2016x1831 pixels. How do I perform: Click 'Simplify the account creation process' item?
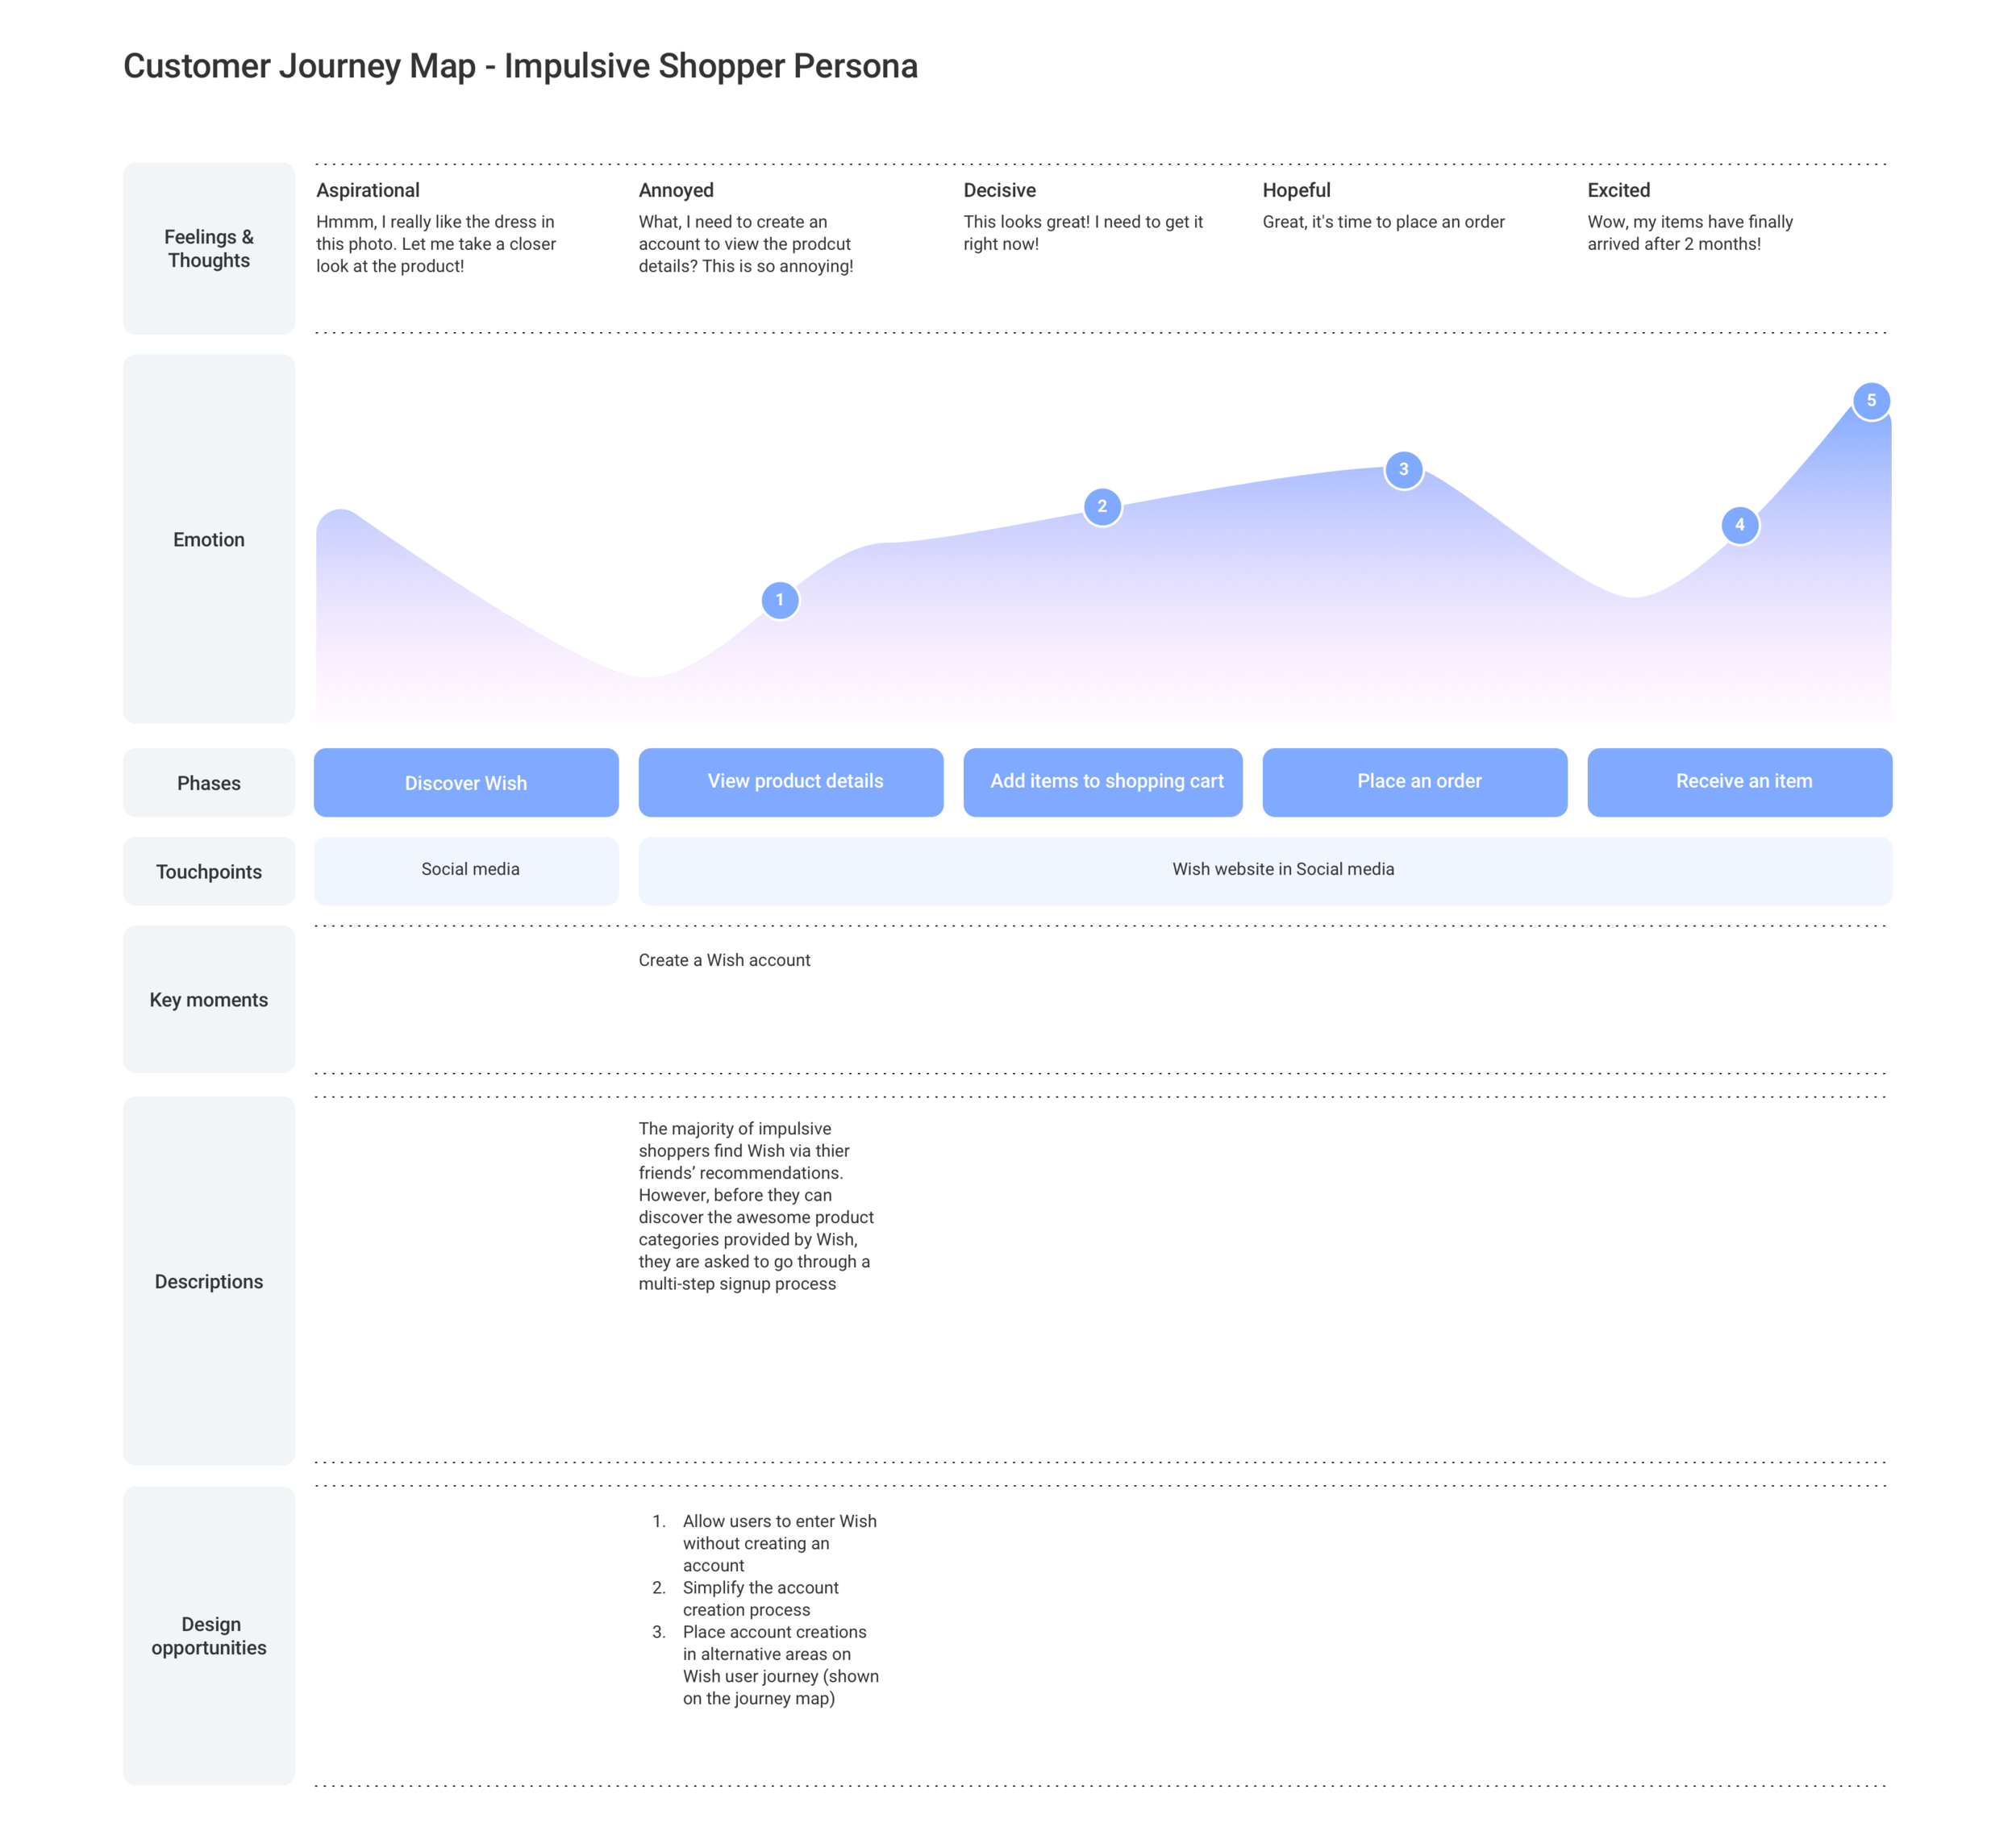pyautogui.click(x=747, y=1598)
